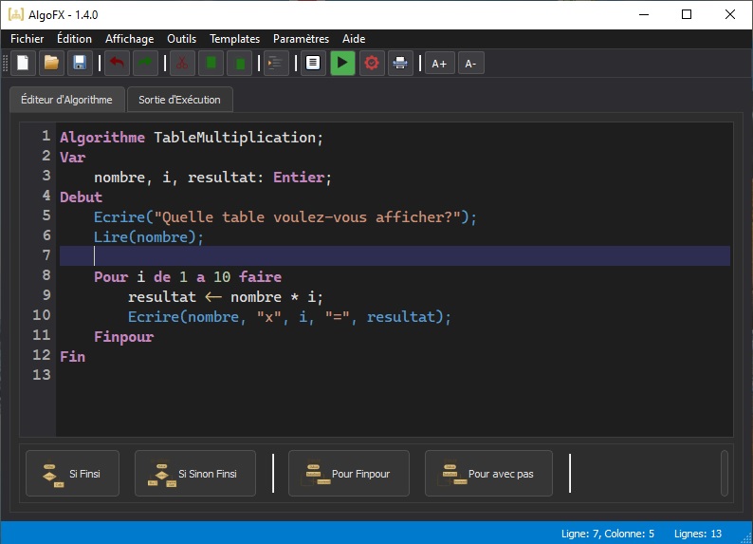Insert the Pour avec pas template
Screen dimensions: 753x544
click(488, 474)
